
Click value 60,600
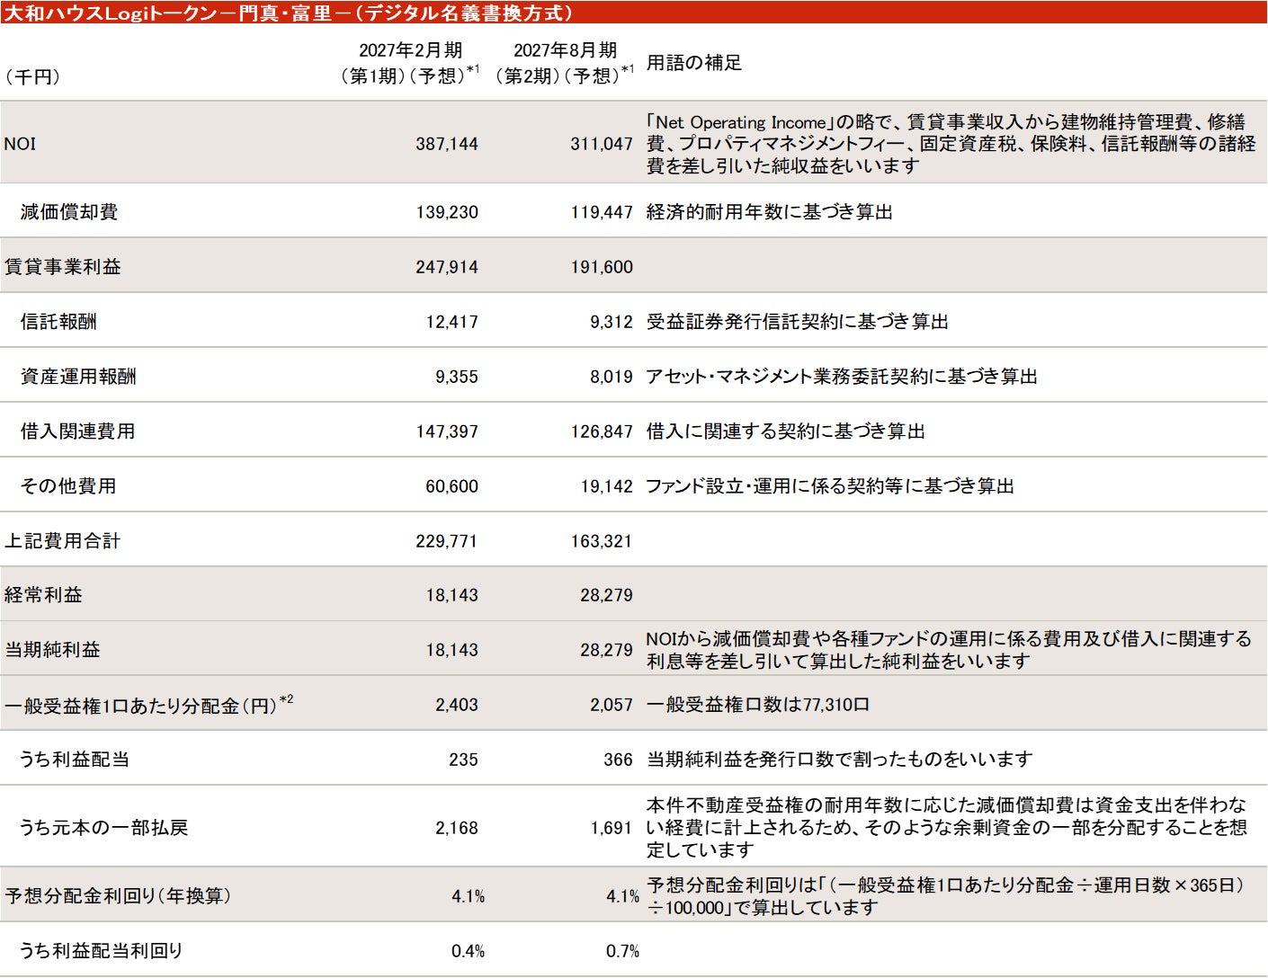[x=451, y=486]
